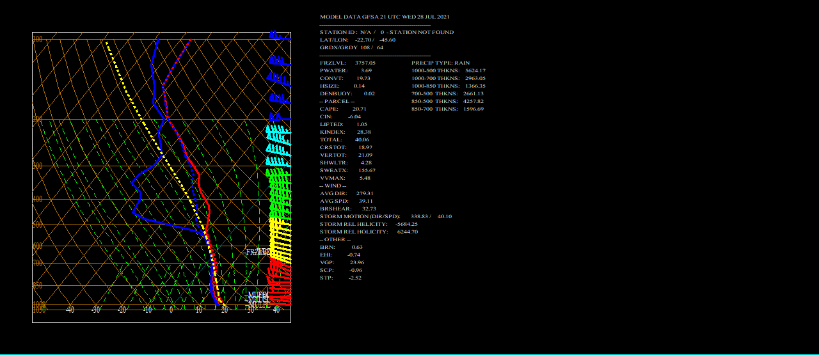Select the 1000-500 THKNS value 5624.17
The height and width of the screenshot is (355, 819).
point(474,70)
